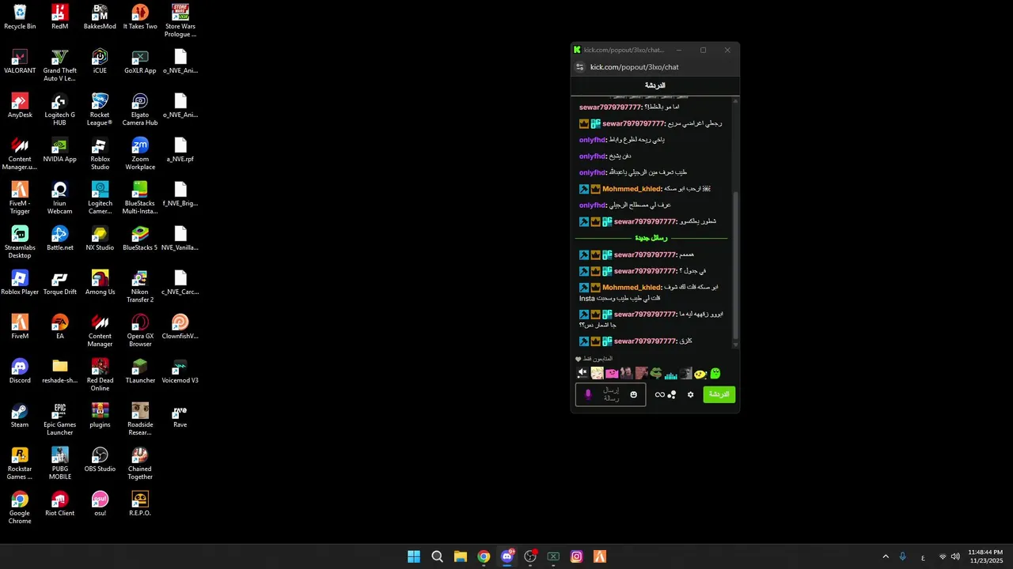Toggle the microphone tray indicator
Viewport: 1013px width, 569px height.
click(x=902, y=557)
